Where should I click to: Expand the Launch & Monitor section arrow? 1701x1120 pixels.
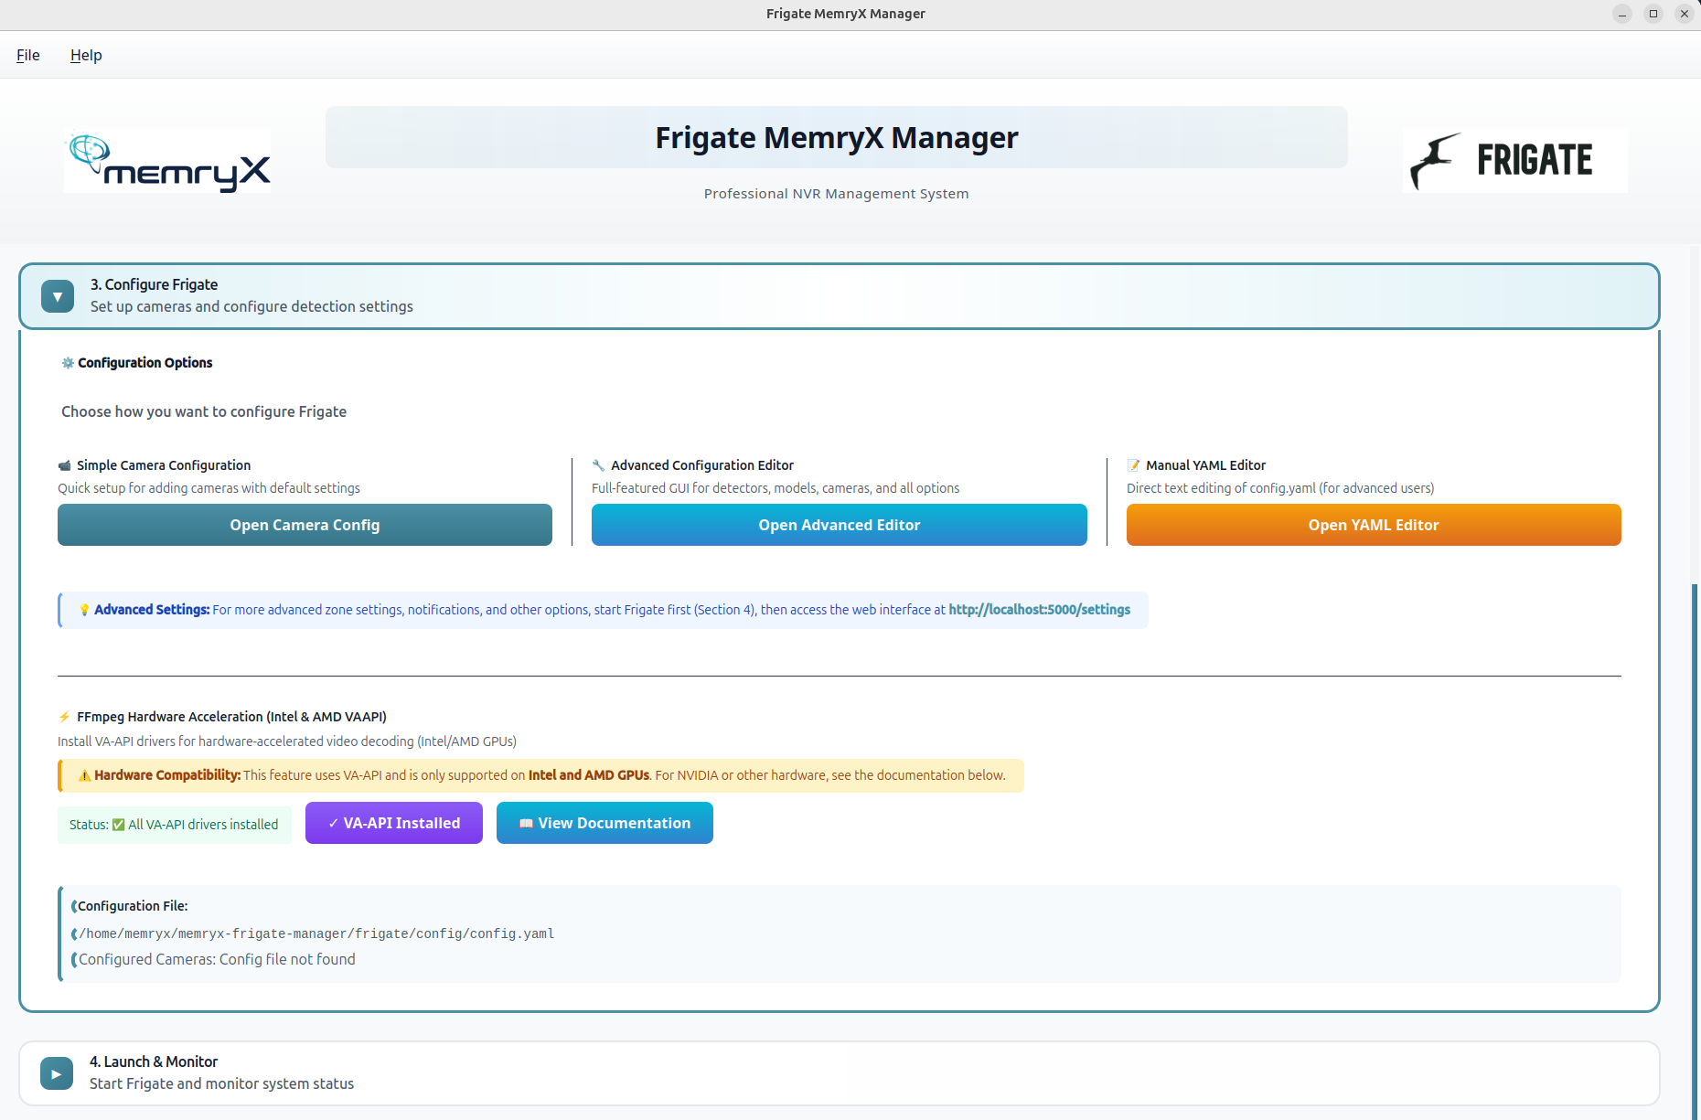pos(57,1073)
